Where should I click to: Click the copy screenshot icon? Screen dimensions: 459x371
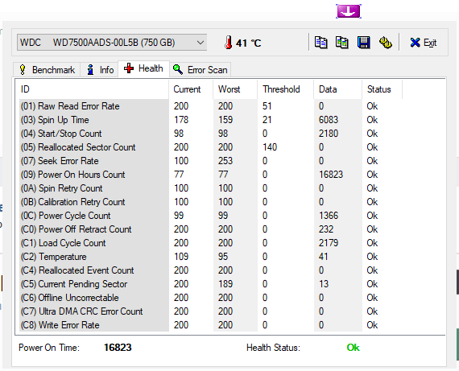pos(342,43)
